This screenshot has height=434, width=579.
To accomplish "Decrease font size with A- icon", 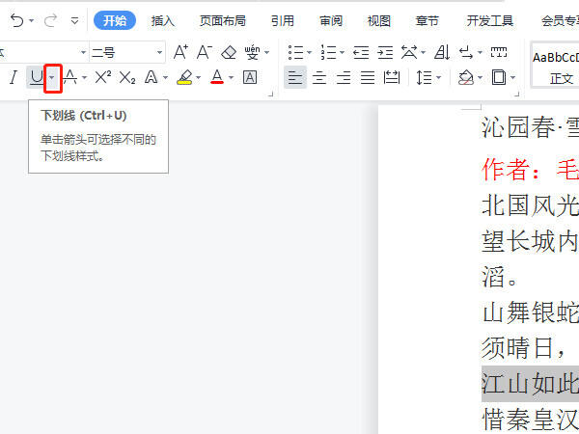I will tap(205, 52).
